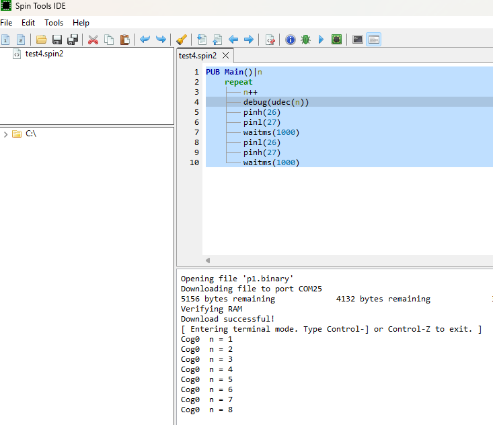The width and height of the screenshot is (493, 425).
Task: Click the blue play run icon
Action: pyautogui.click(x=321, y=40)
